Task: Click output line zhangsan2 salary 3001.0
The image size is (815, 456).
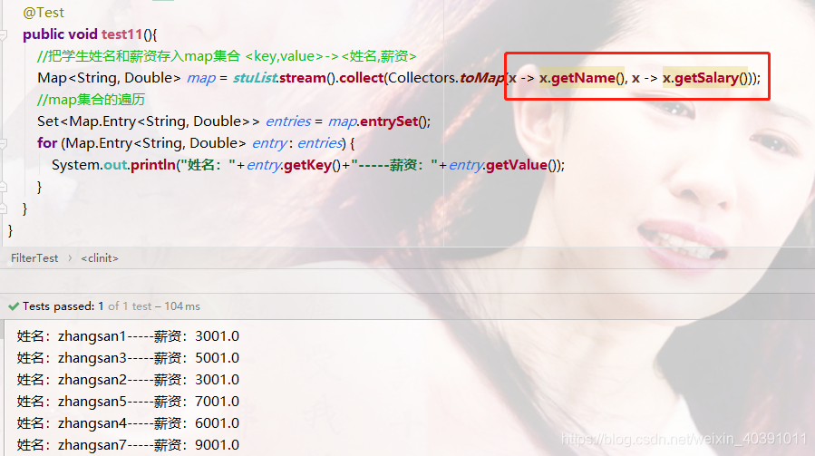Action: click(128, 380)
